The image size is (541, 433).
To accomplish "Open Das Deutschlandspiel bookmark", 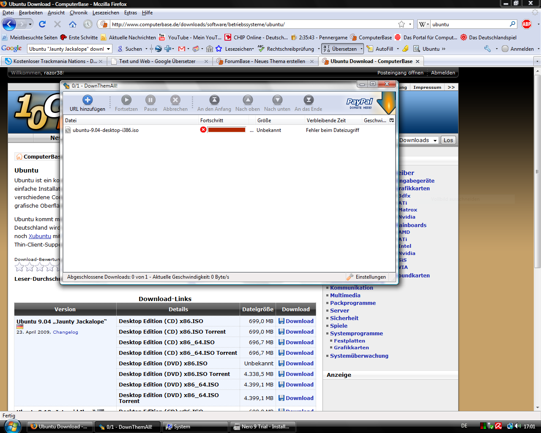I will click(489, 37).
